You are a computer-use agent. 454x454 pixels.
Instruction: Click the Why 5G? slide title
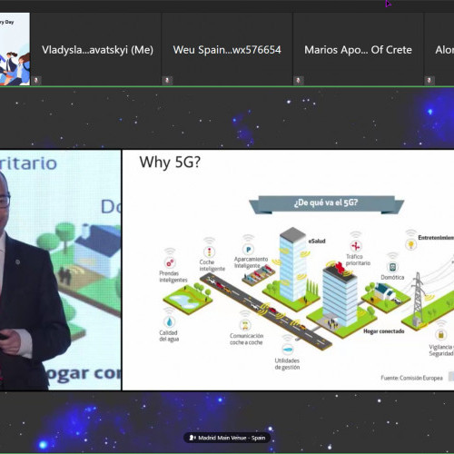[x=170, y=163]
